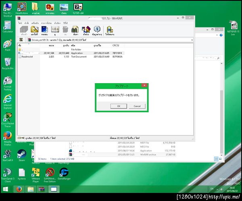The width and height of the screenshot is (242, 201).
Task: Click the Test archive toolbar icon
Action: [x=45, y=31]
